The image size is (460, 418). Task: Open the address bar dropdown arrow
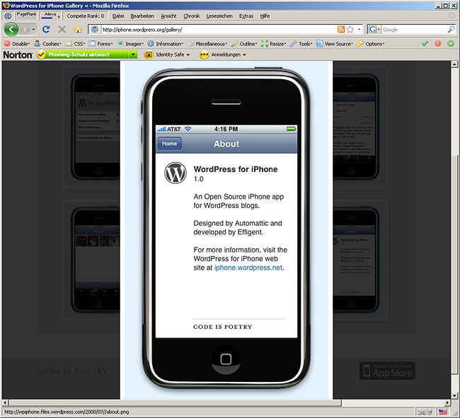(359, 29)
